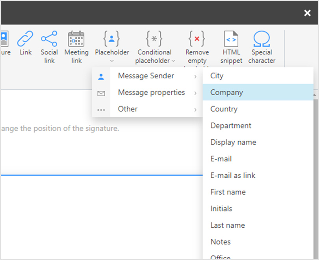Insert the E-mail as link placeholder

(x=233, y=175)
